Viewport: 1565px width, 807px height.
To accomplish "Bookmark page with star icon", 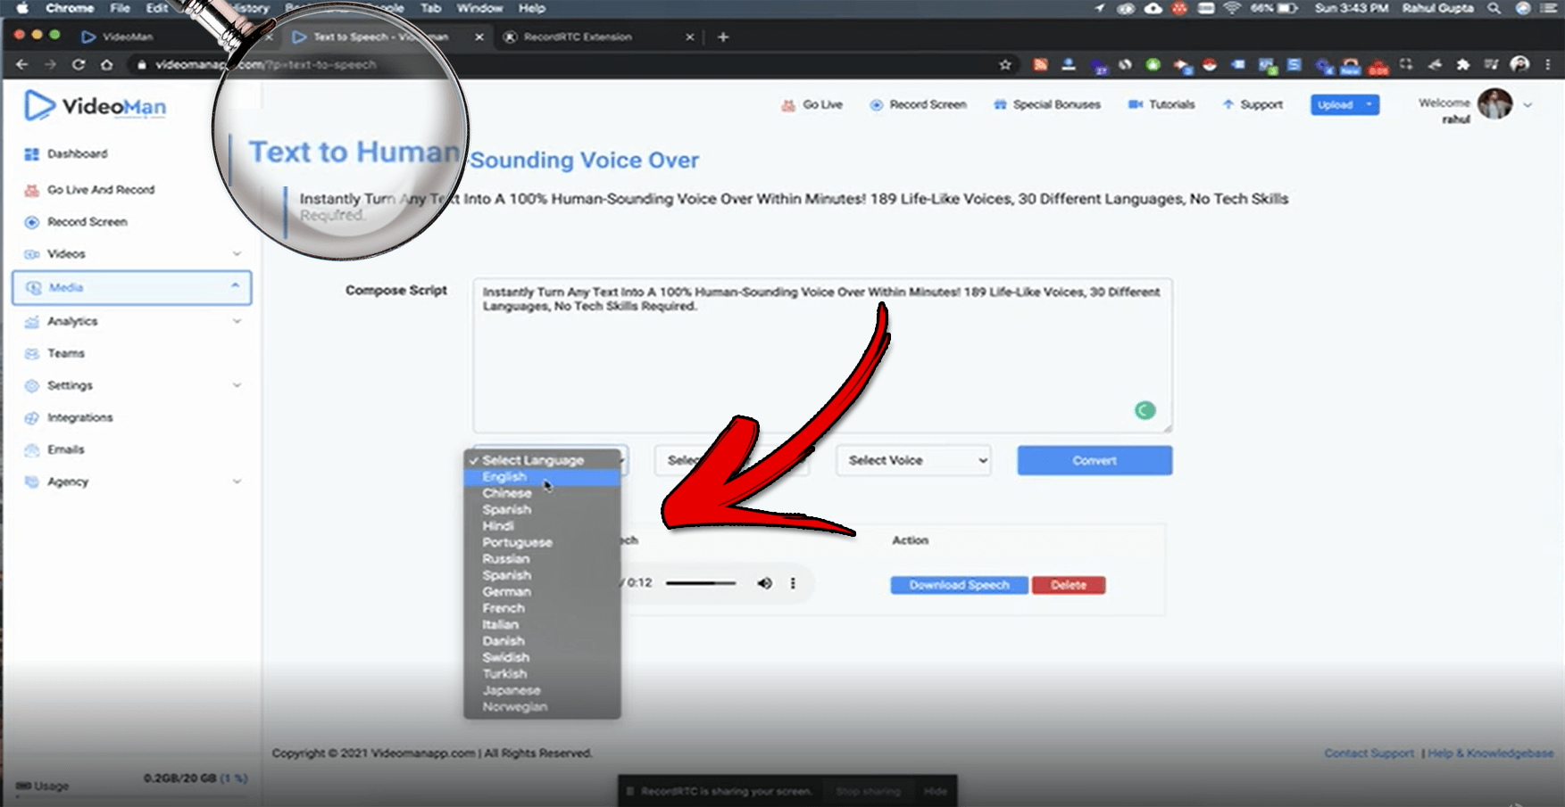I will tap(1005, 64).
